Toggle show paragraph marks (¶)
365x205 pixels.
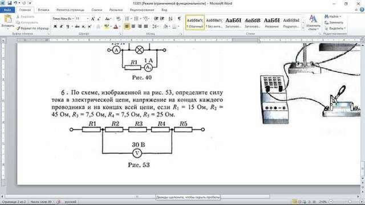179,19
